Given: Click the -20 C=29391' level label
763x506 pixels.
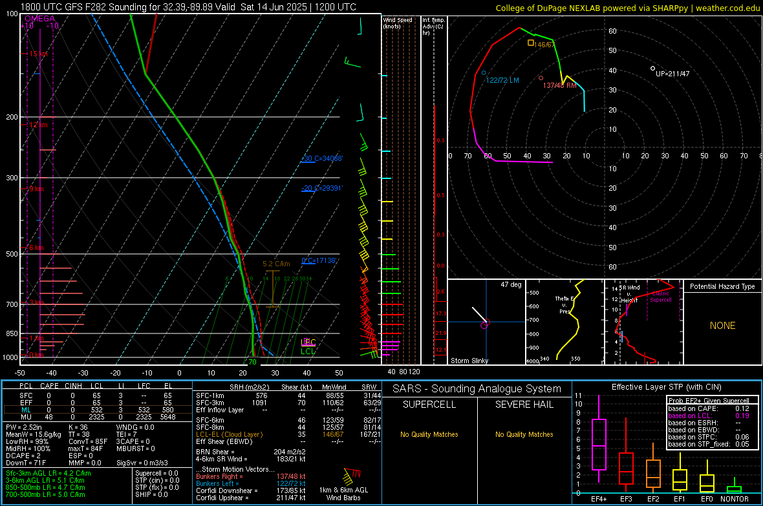Looking at the screenshot, I should 322,188.
